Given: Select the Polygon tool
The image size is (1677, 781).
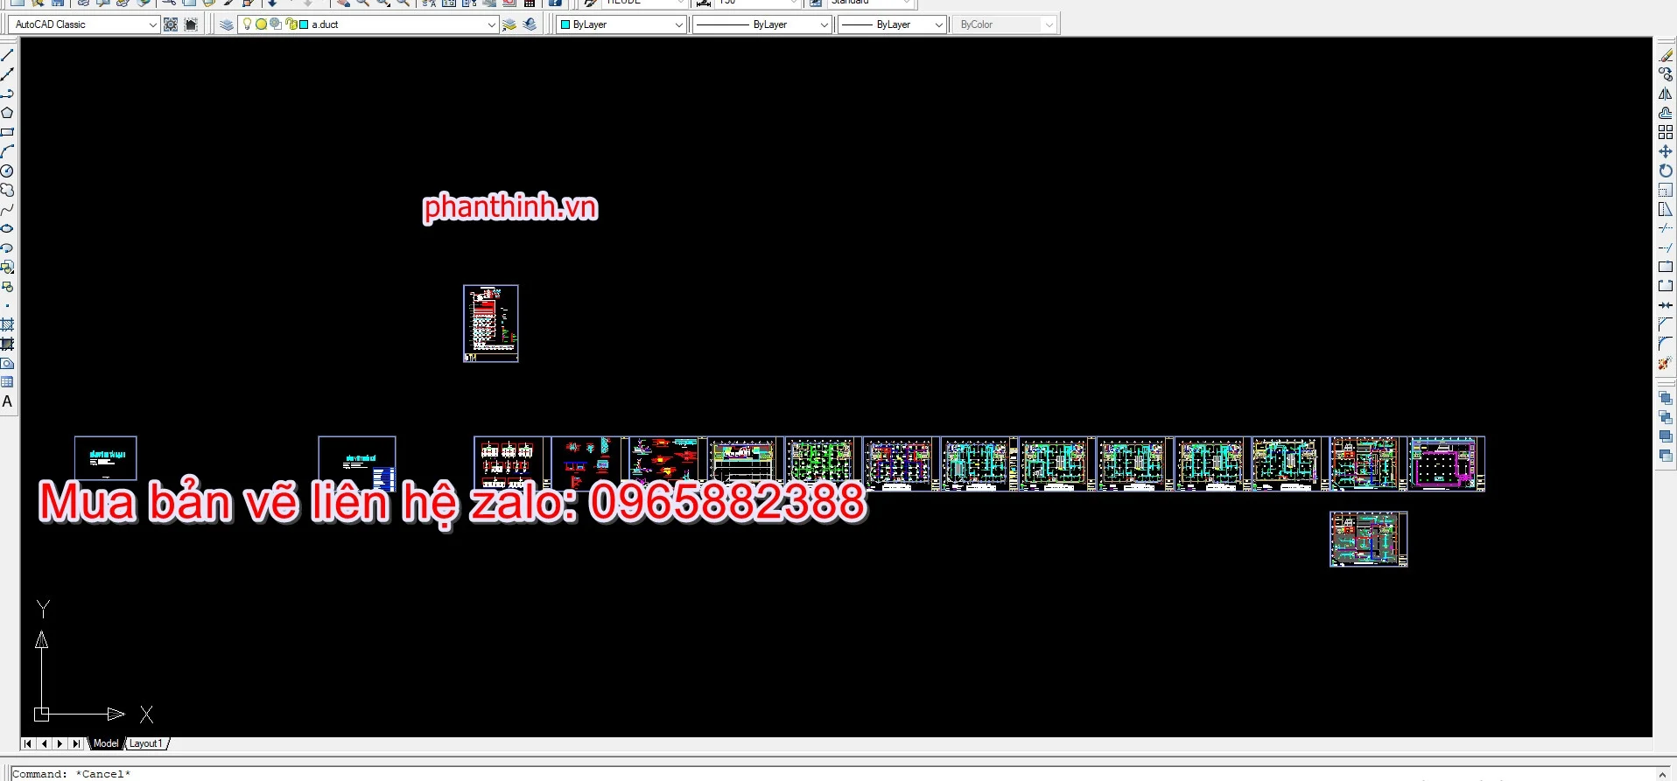Looking at the screenshot, I should [x=7, y=113].
